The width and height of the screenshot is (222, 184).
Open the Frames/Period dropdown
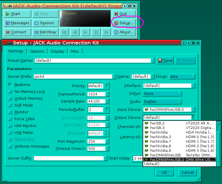[x=107, y=94]
